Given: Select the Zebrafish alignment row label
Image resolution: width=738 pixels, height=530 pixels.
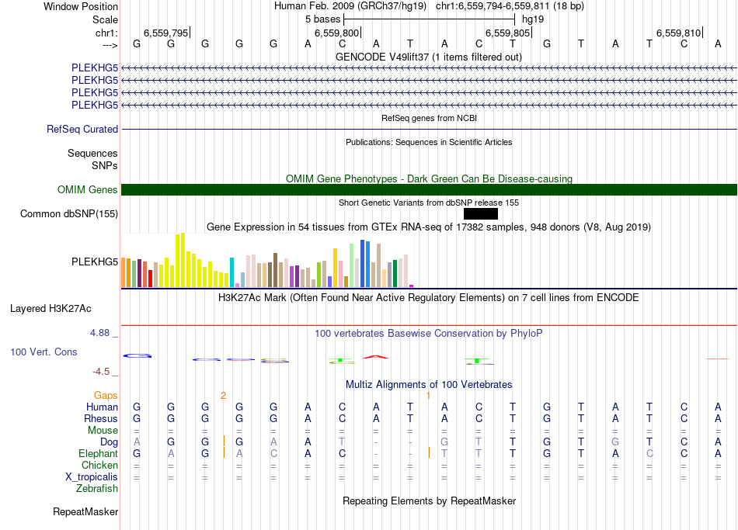Looking at the screenshot, I should [97, 489].
